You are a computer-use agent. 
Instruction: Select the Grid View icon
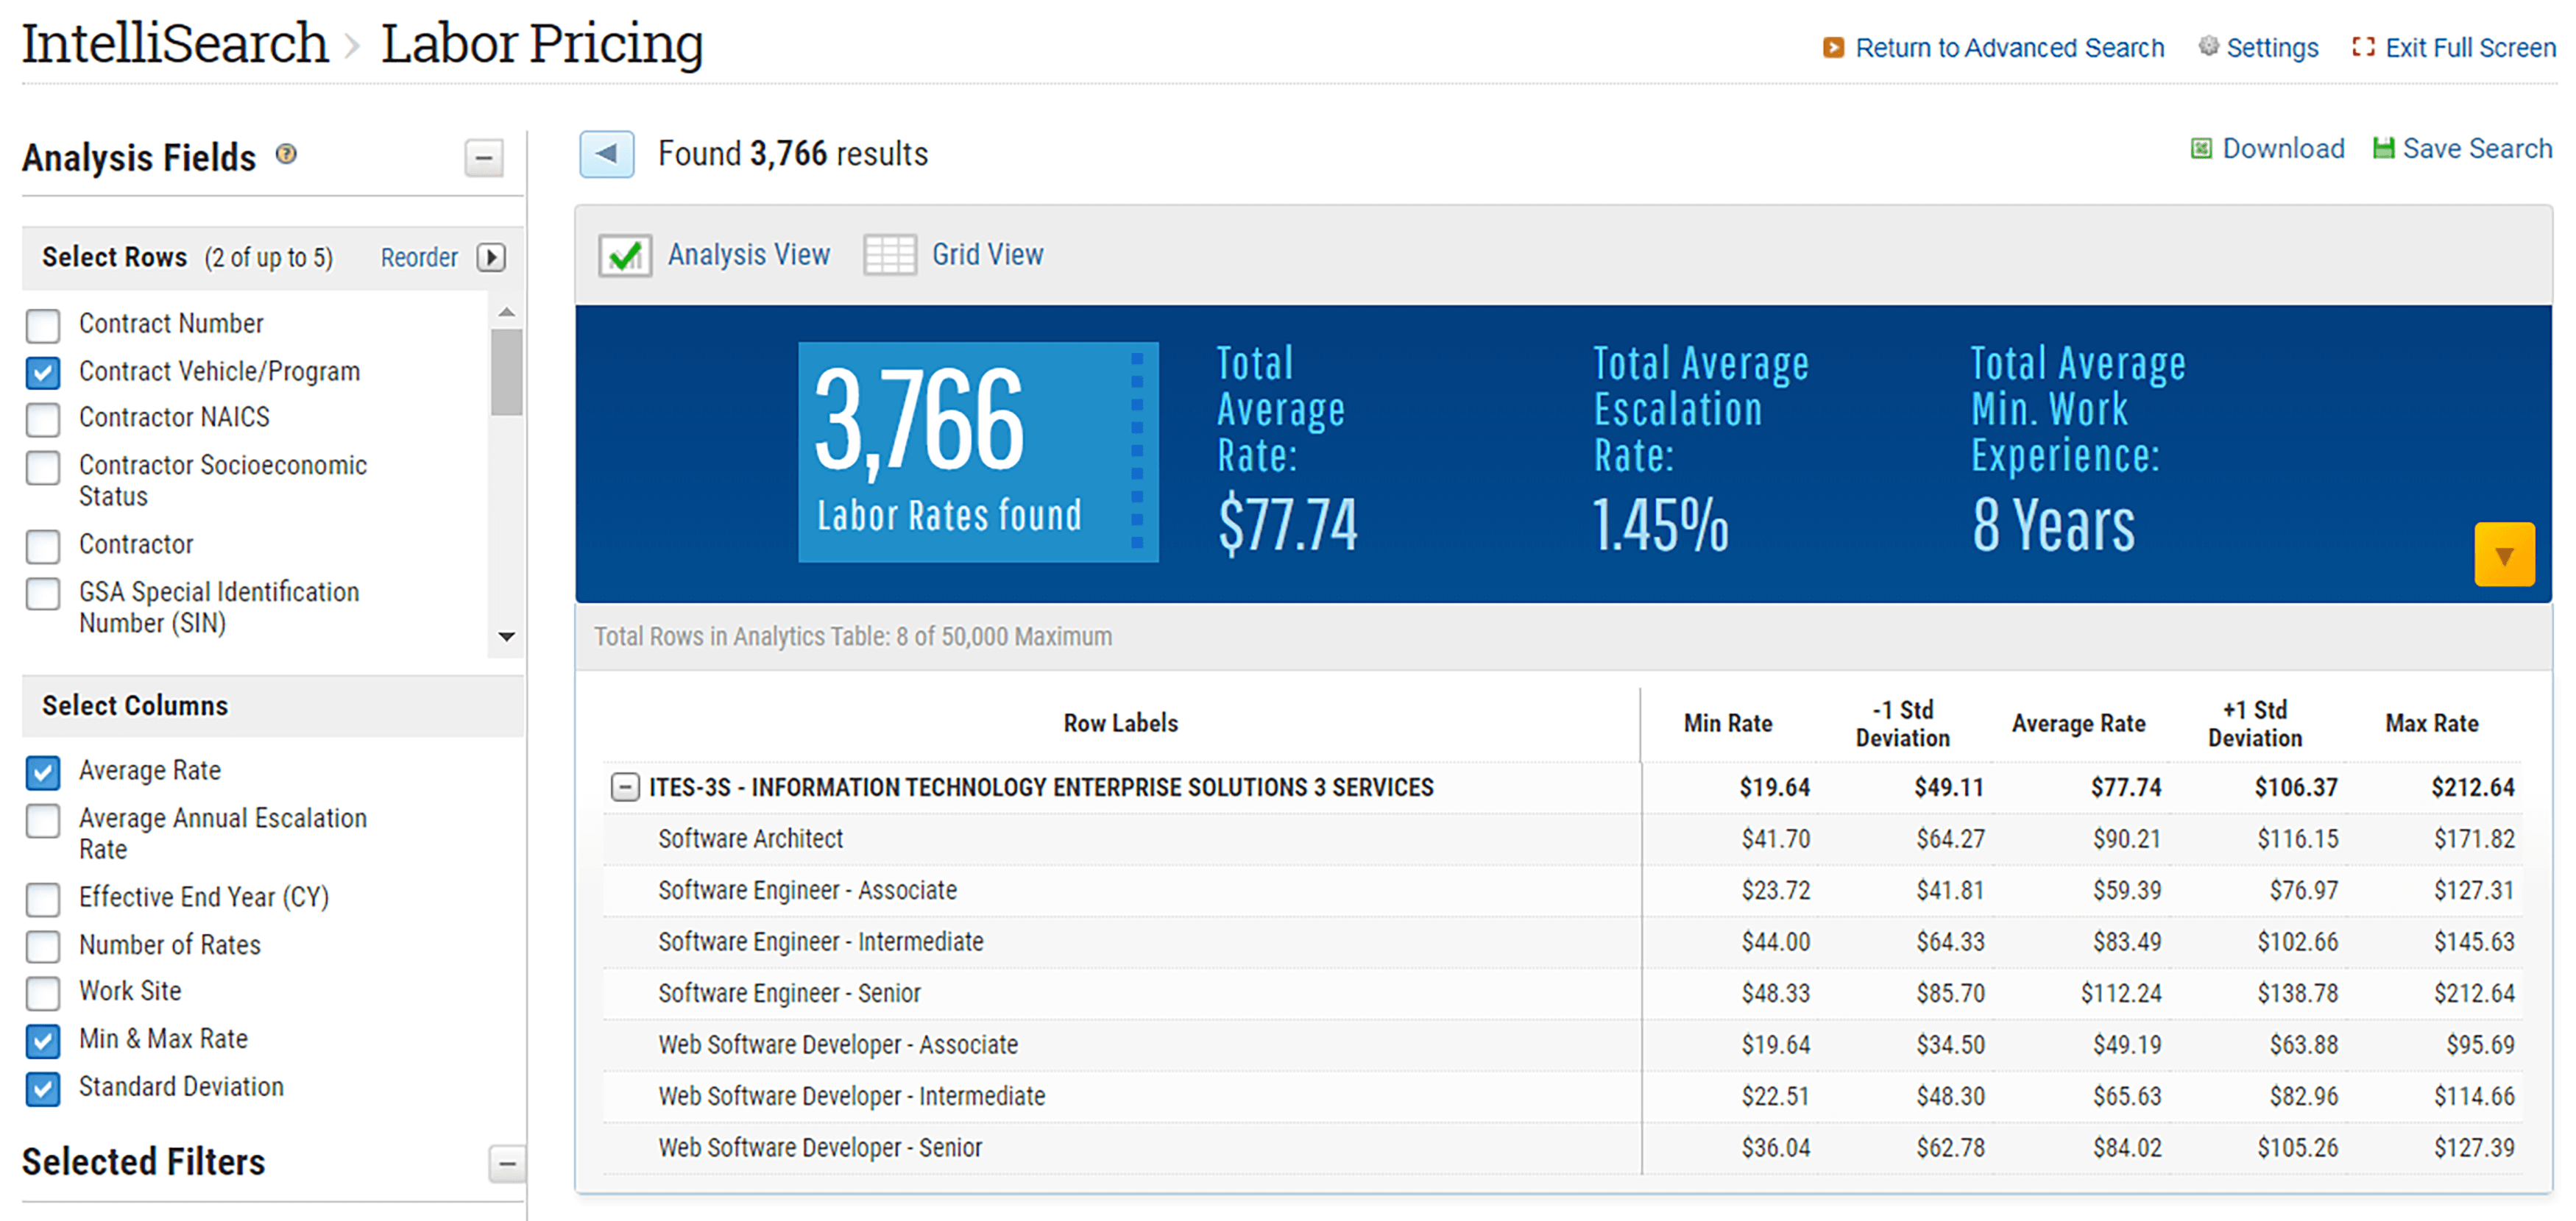tap(889, 254)
